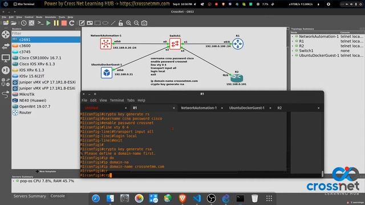Select c3745 router template
Image resolution: width=365 pixels, height=205 pixels.
point(46,52)
